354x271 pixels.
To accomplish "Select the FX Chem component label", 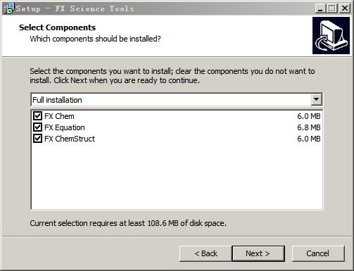I will [x=59, y=116].
